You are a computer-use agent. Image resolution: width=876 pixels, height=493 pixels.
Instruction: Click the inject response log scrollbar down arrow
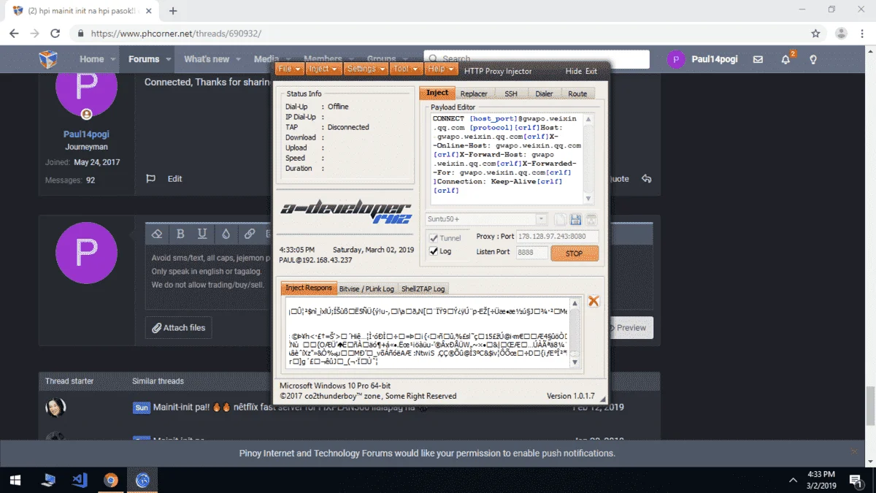click(x=575, y=362)
